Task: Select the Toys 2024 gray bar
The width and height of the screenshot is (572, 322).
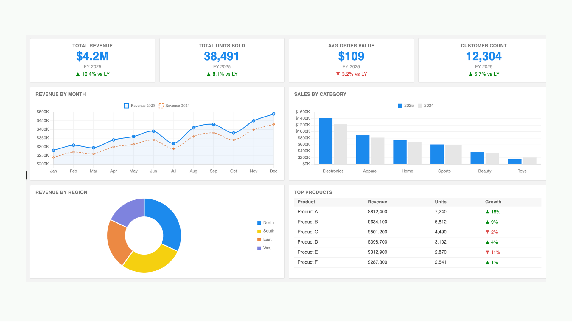Action: pyautogui.click(x=529, y=161)
